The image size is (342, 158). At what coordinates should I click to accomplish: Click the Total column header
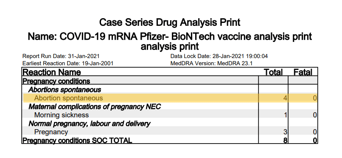[x=273, y=72]
